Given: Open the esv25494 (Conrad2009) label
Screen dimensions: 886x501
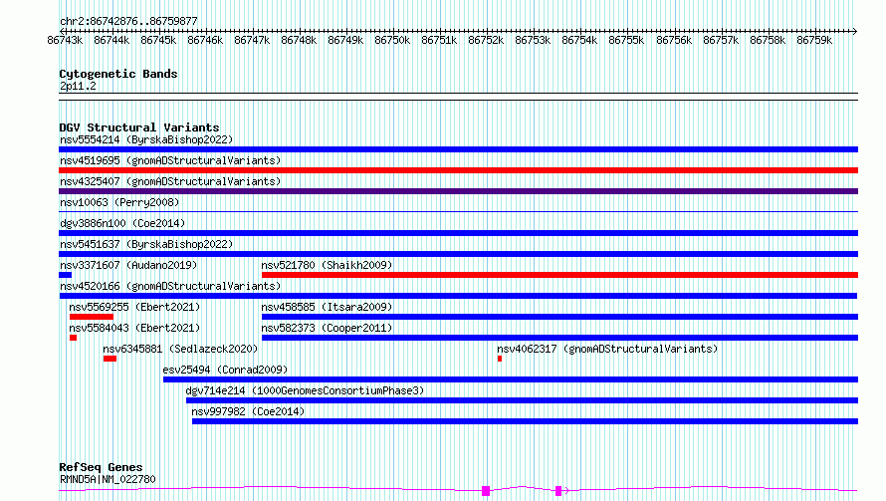Looking at the screenshot, I should (x=225, y=370).
